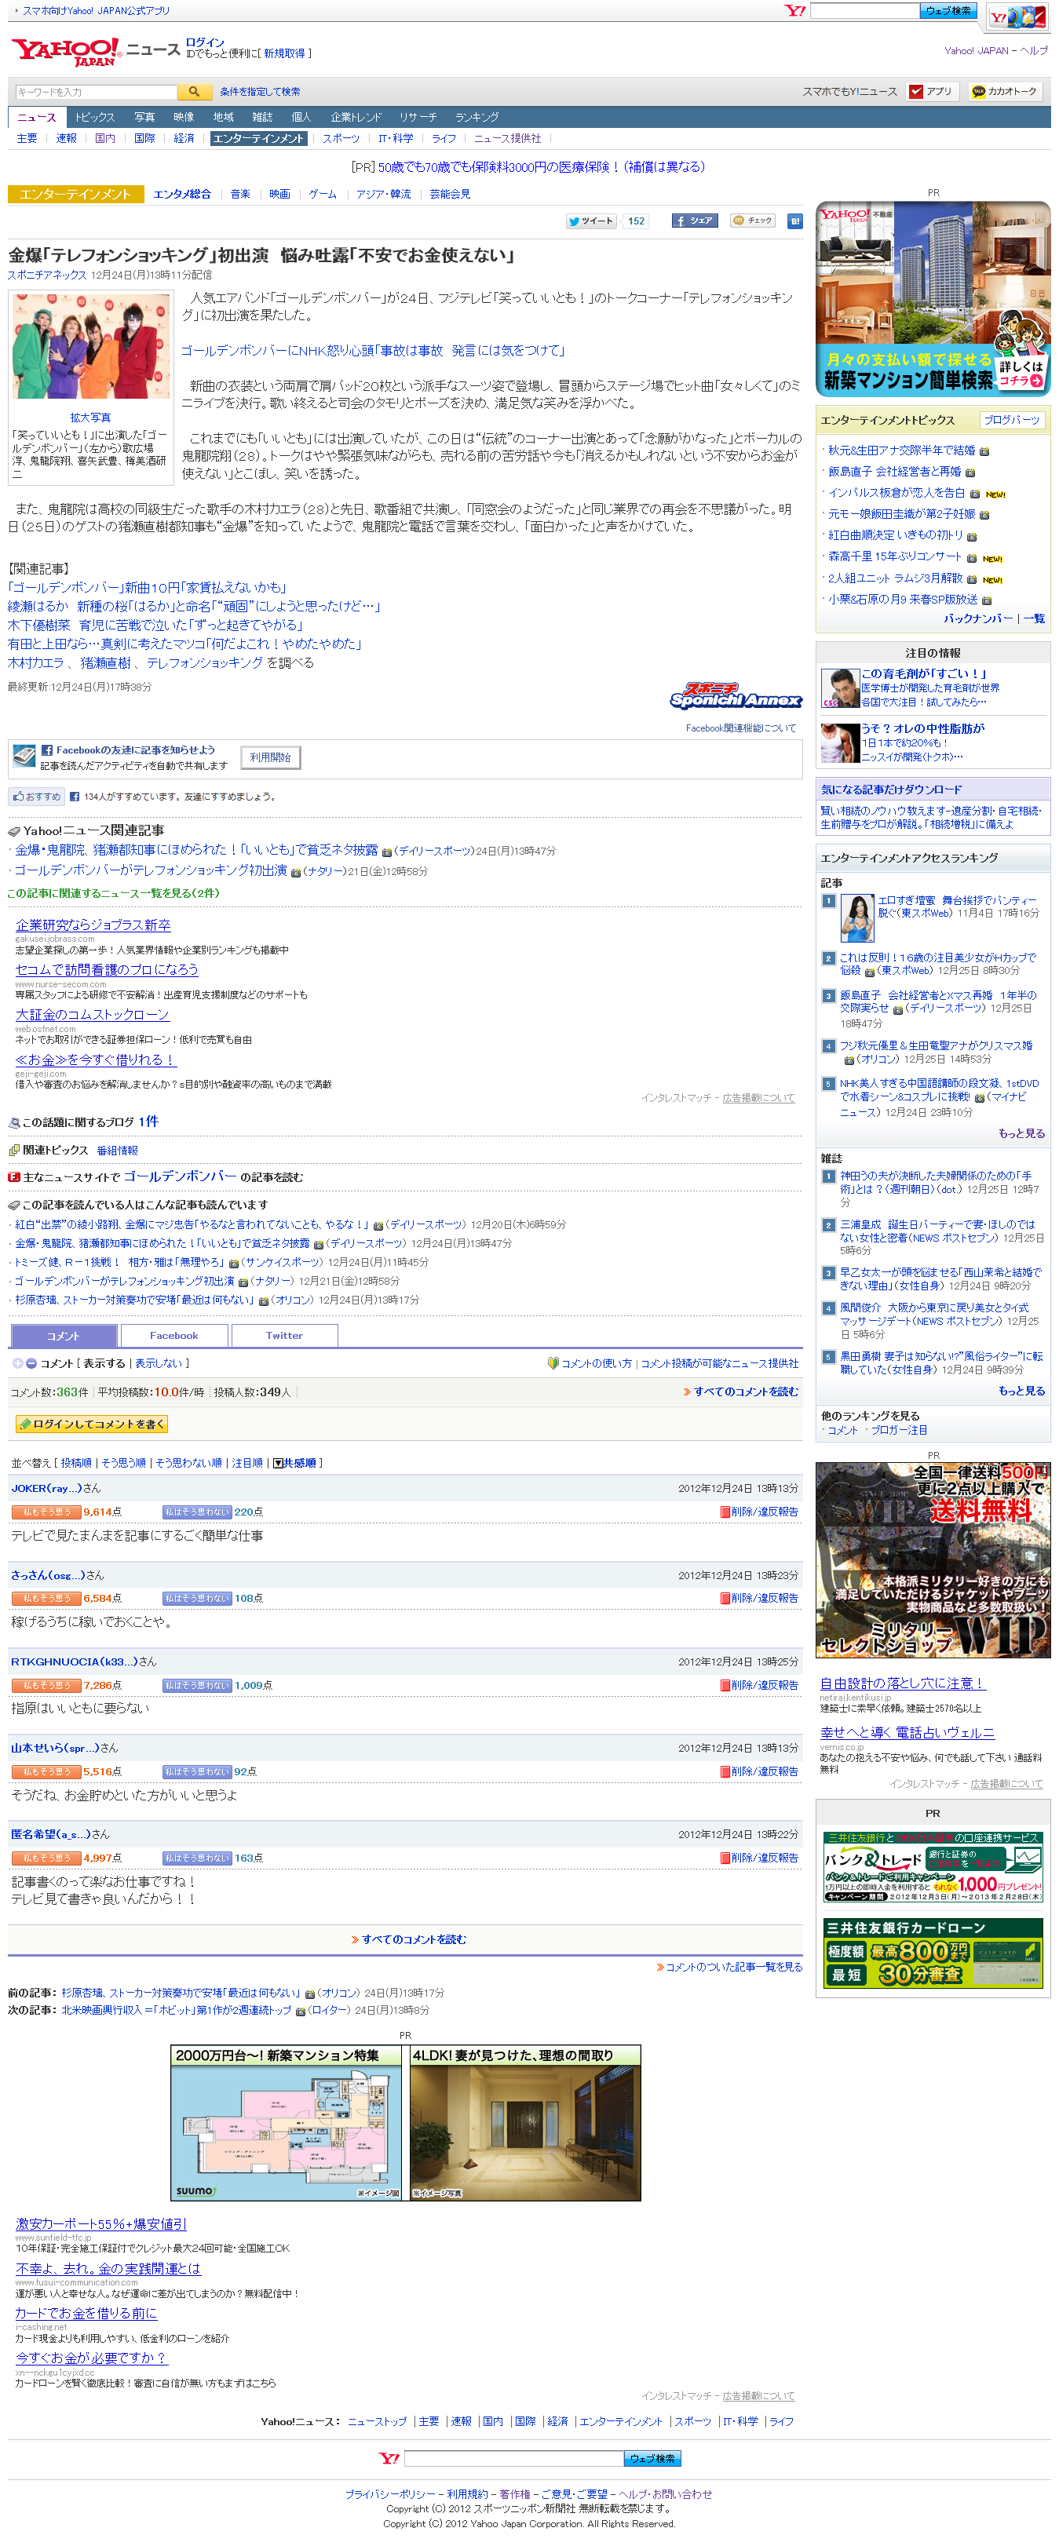Report JOKER's comment via 削除/違反報告
Viewport: 1059px width, 2546px height.
pyautogui.click(x=759, y=1512)
